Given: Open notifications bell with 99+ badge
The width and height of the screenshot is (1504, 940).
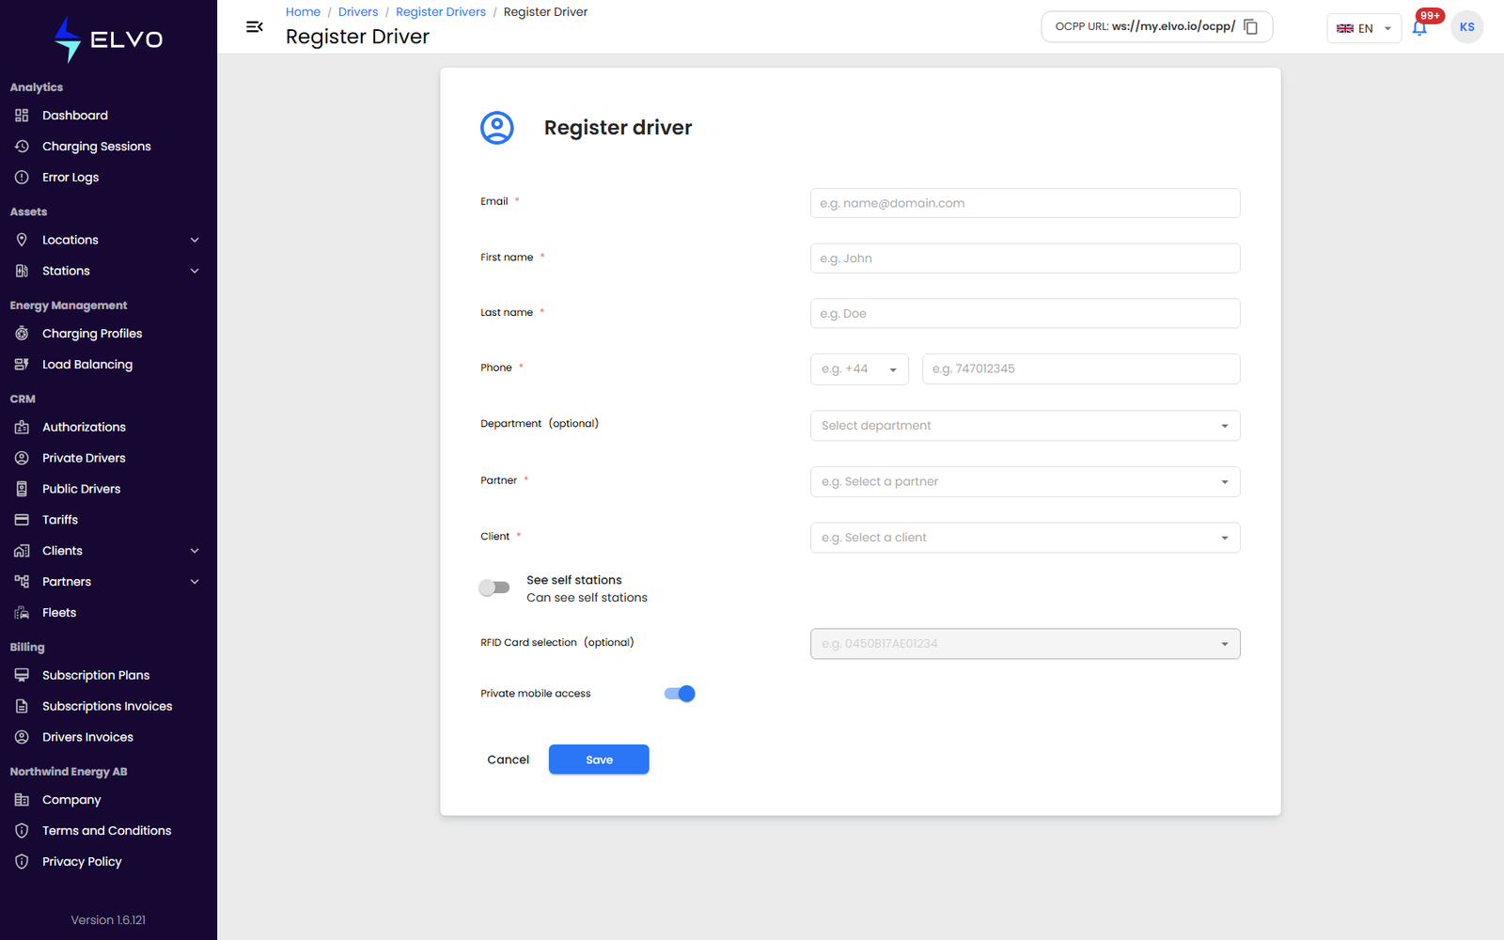Looking at the screenshot, I should 1419,27.
